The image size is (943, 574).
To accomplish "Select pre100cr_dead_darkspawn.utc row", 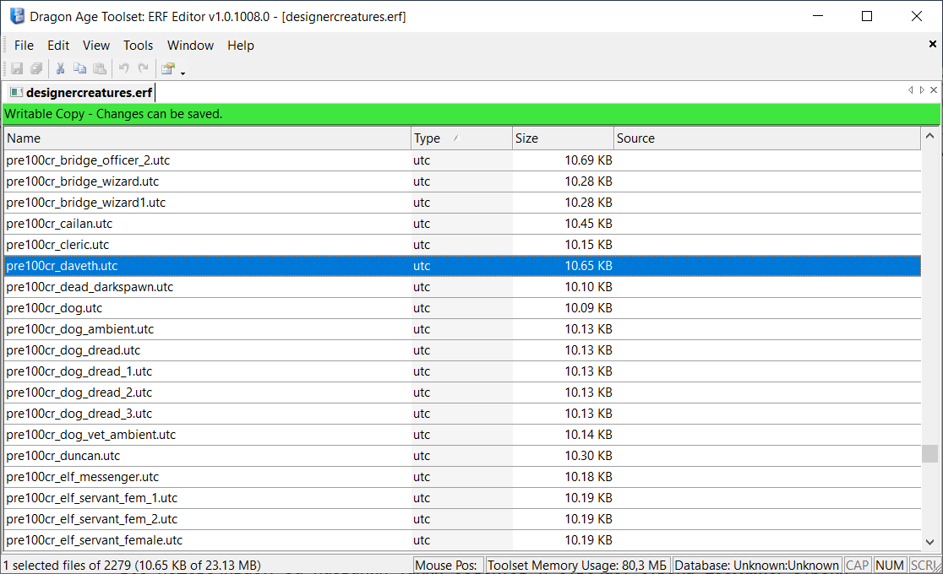I will 462,287.
